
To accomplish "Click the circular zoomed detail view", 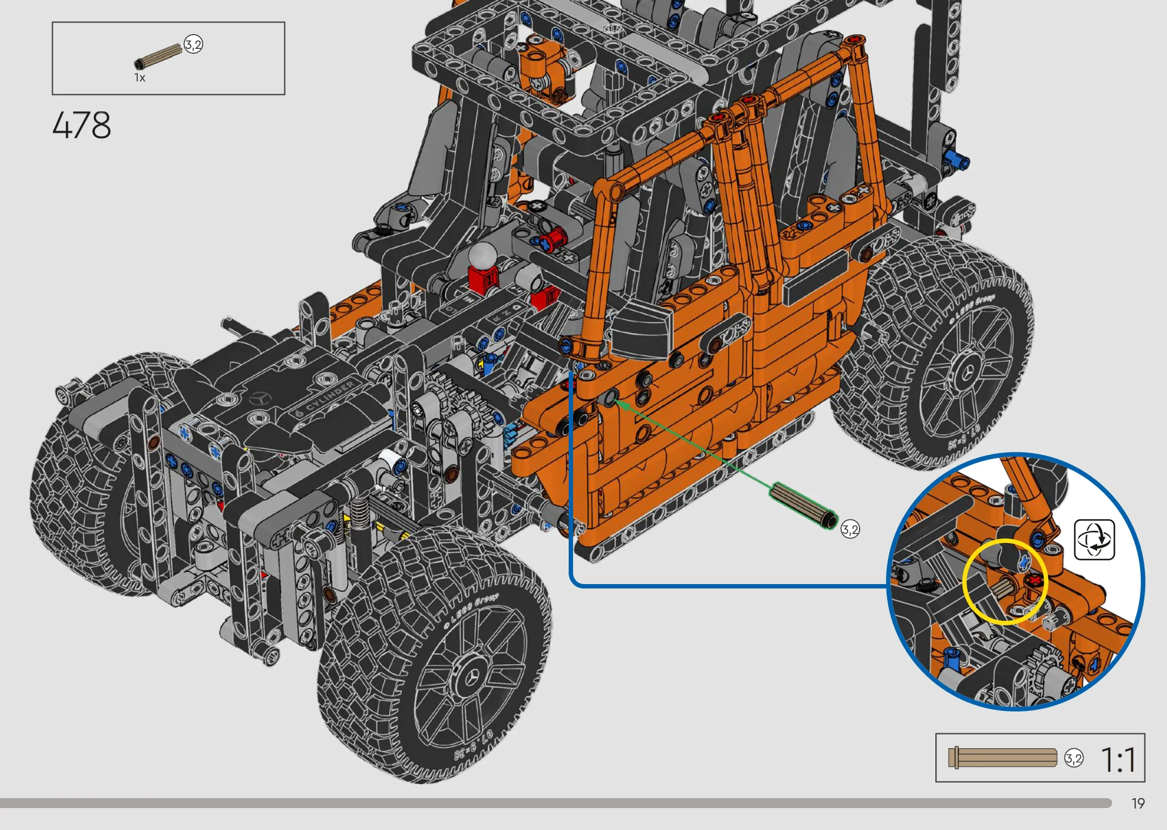I will 1015,581.
